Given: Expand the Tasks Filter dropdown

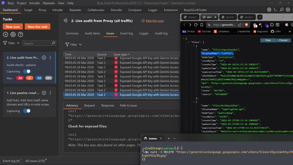Looking at the screenshot, I should click(x=11, y=43).
